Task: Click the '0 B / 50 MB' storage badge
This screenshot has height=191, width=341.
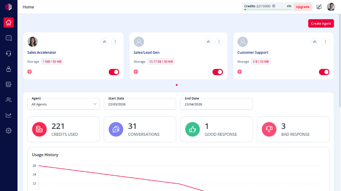Action: [x=261, y=62]
